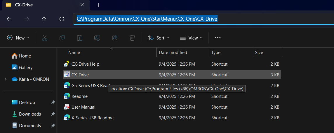Sort by the Name column header
This screenshot has height=133, width=334.
(x=74, y=53)
